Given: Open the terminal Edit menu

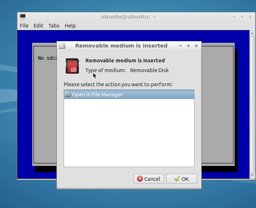Looking at the screenshot, I should coord(38,26).
